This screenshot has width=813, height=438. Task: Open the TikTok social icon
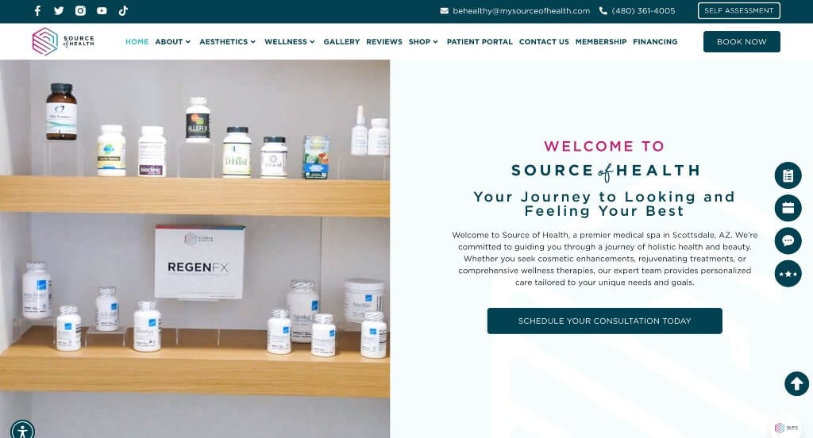pos(123,11)
